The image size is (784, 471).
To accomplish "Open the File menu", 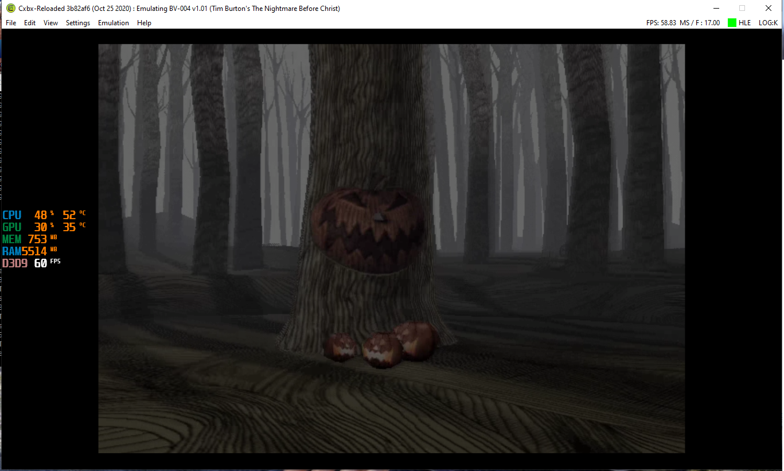I will tap(11, 23).
